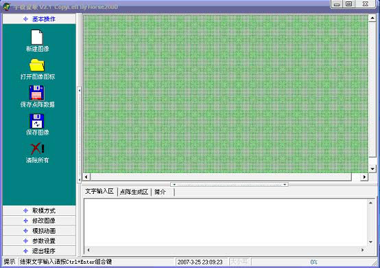Click the date and time status field

pos(201,262)
